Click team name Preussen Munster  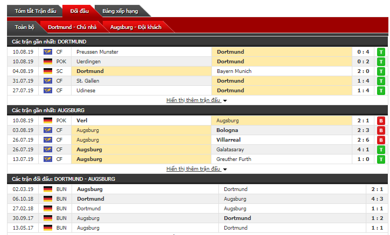[97, 52]
